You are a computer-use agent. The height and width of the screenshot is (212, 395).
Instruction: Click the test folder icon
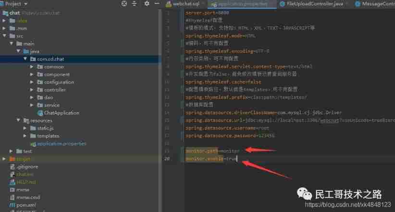tap(19, 152)
